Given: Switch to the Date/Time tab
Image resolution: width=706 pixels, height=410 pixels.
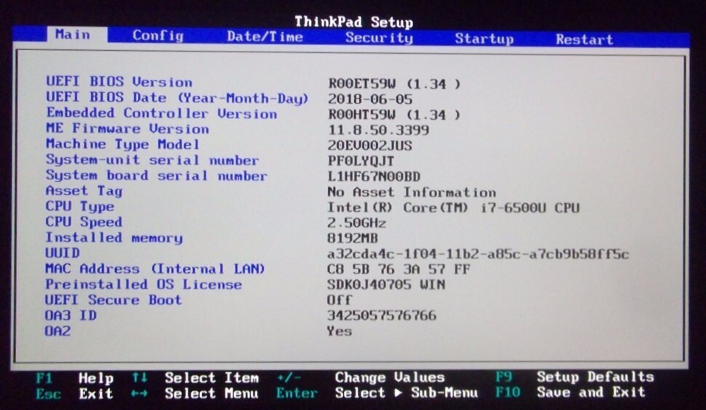Looking at the screenshot, I should pyautogui.click(x=265, y=37).
